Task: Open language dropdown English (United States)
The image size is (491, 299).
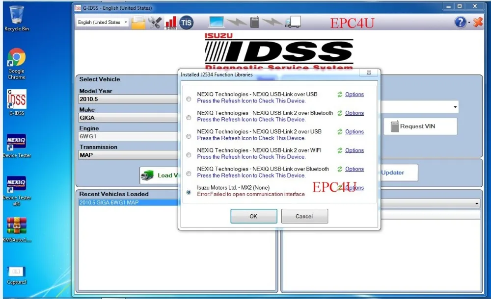Action: (x=102, y=22)
